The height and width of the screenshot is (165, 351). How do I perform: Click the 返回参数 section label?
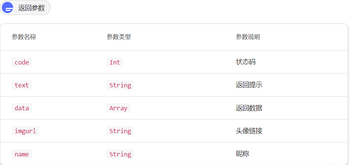click(31, 8)
